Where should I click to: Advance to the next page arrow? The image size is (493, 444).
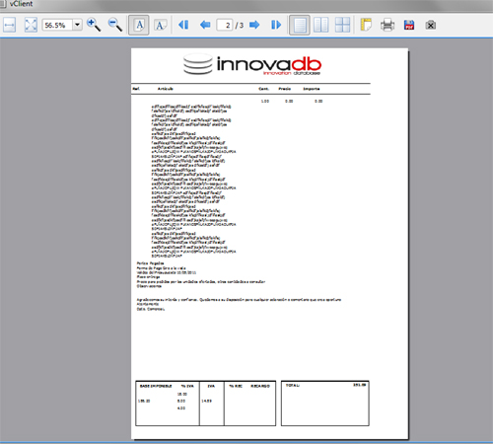[x=254, y=25]
